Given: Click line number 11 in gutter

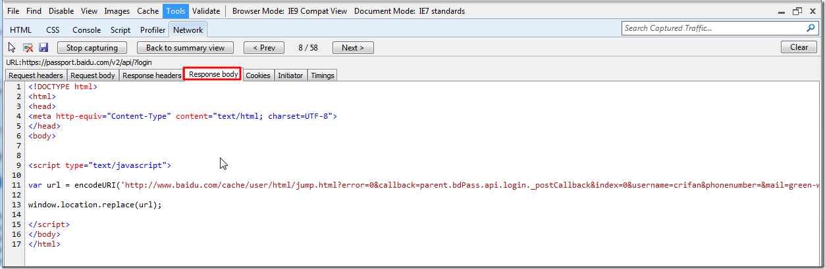Looking at the screenshot, I should pos(16,185).
